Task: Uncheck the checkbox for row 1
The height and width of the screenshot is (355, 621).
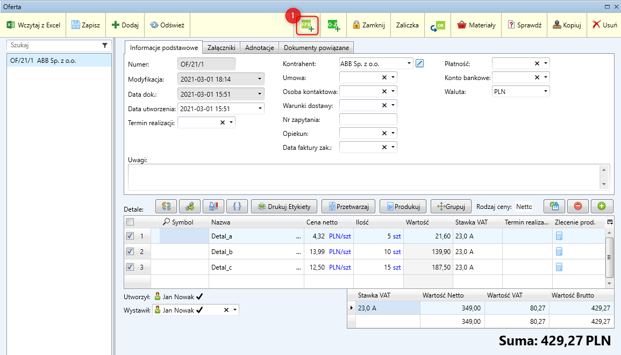Action: (x=130, y=236)
